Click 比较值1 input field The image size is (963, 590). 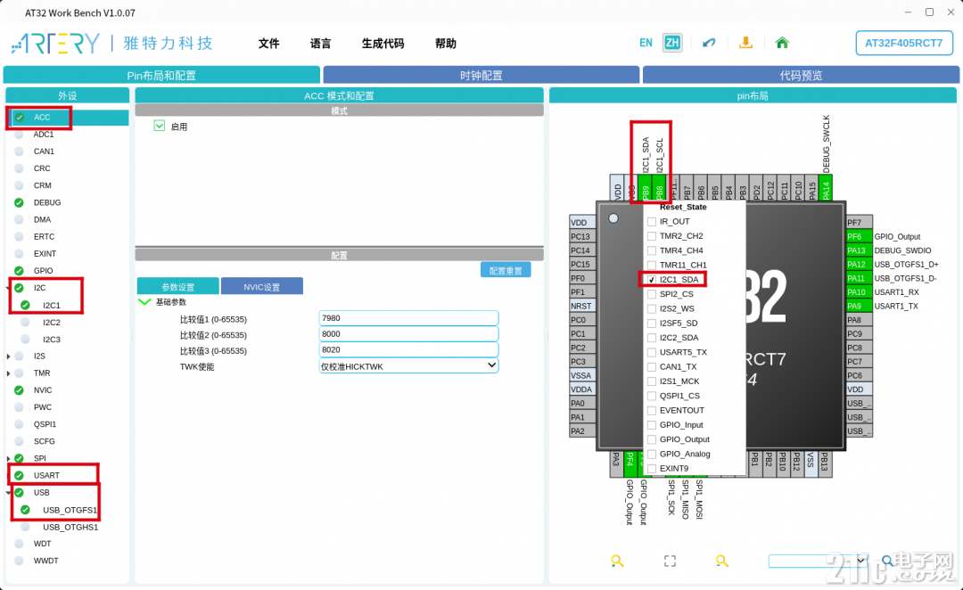(x=408, y=318)
